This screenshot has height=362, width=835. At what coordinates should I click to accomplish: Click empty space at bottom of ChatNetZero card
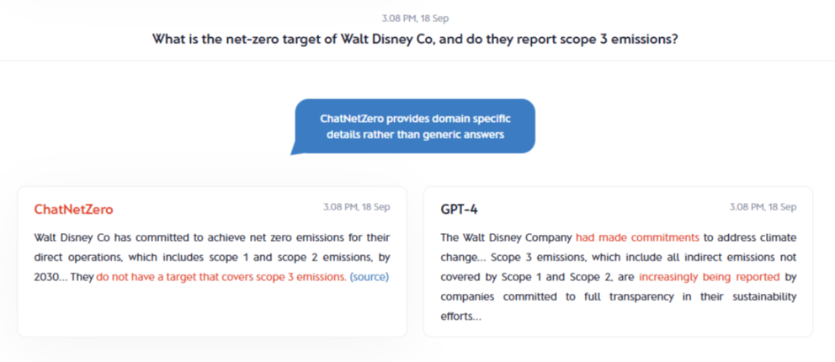(210, 313)
